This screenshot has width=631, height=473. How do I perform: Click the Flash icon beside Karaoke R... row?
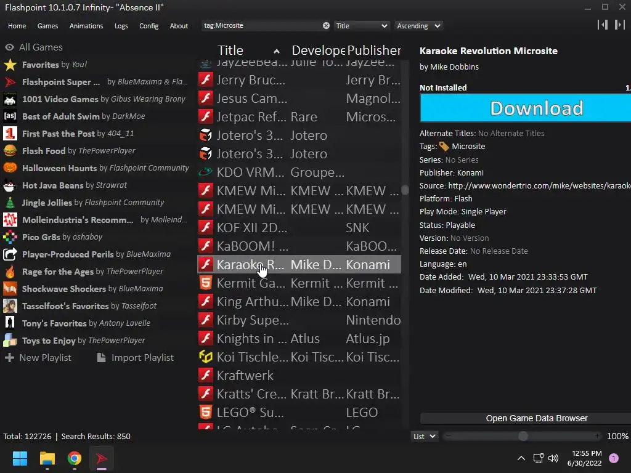click(x=206, y=265)
